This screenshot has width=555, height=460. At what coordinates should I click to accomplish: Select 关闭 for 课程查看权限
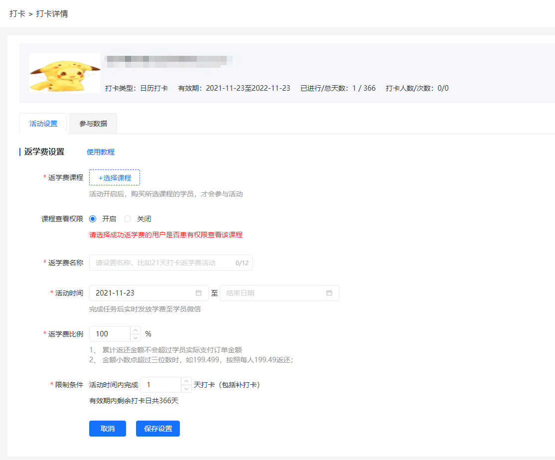click(128, 219)
